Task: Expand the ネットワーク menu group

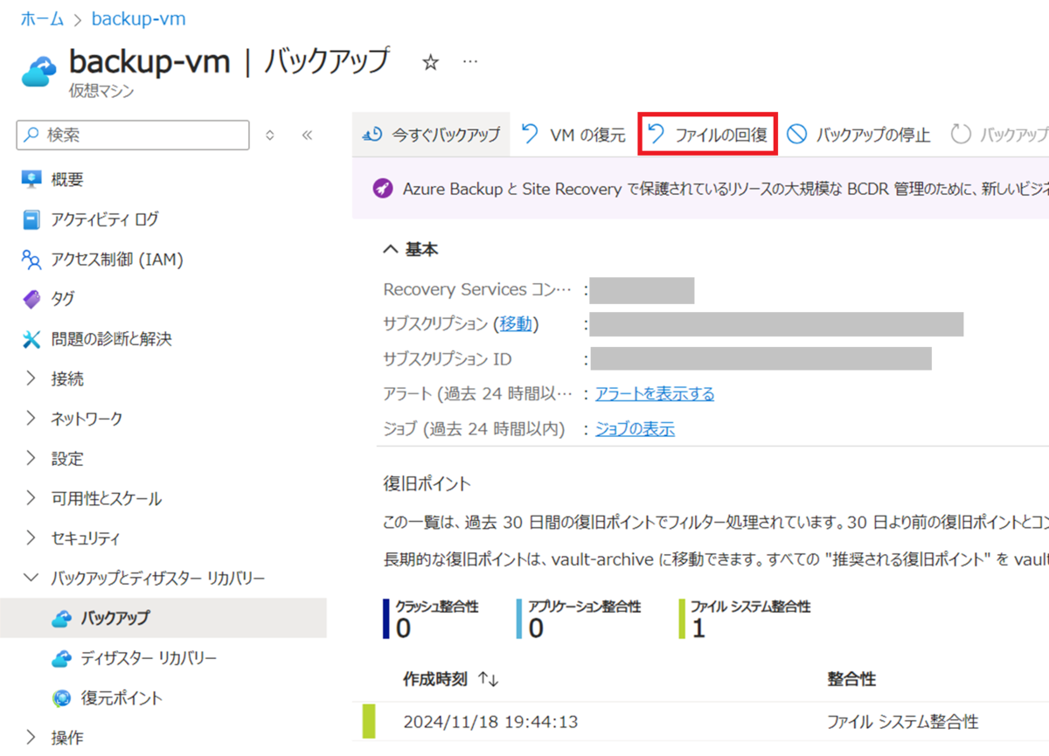Action: 31,419
